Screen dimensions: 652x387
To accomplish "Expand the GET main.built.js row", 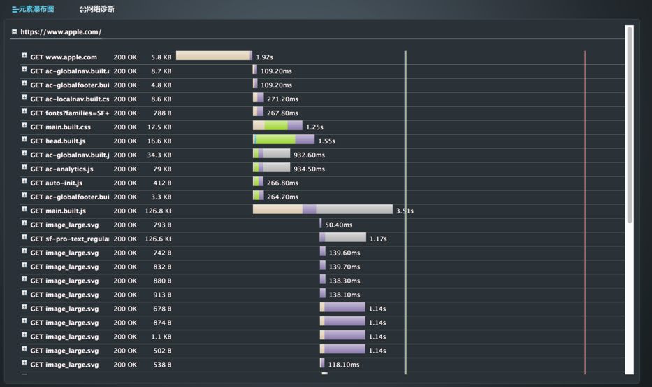I will tap(24, 209).
